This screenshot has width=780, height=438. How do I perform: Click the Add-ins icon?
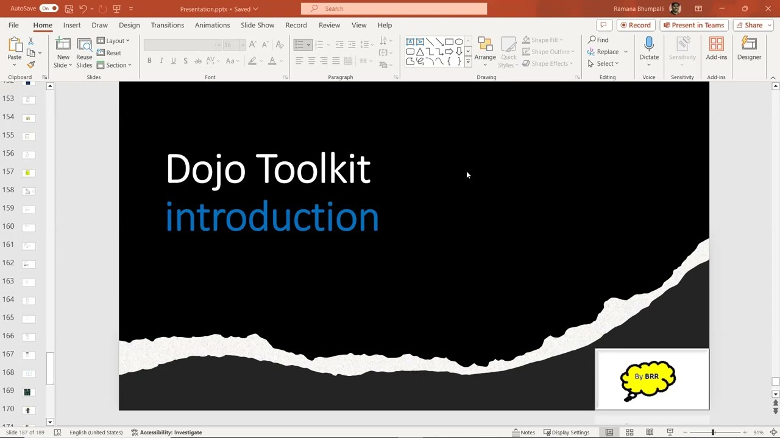(x=717, y=44)
